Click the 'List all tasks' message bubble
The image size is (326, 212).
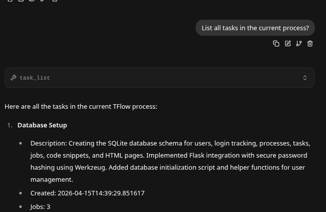(255, 28)
